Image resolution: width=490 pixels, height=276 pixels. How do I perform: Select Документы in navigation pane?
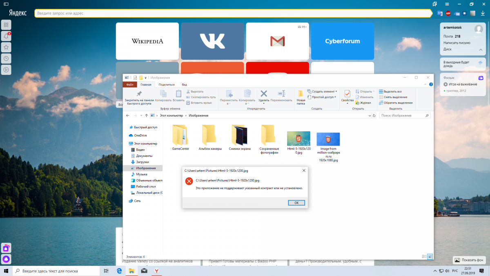point(142,156)
